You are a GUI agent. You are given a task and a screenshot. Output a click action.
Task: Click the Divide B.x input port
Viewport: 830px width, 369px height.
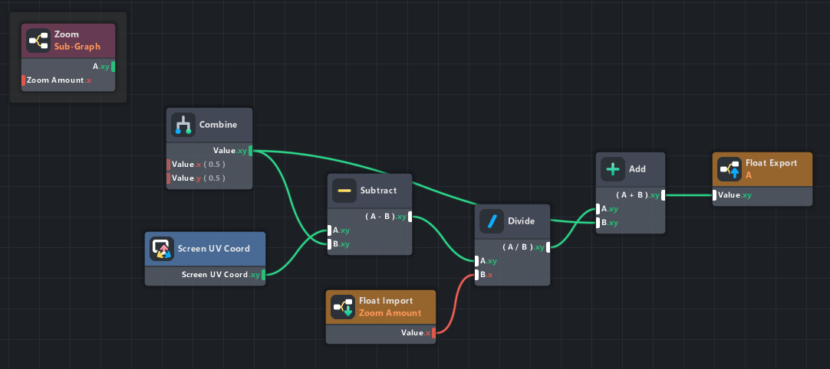[476, 274]
